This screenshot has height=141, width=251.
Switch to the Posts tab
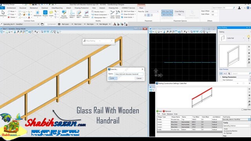164,114
